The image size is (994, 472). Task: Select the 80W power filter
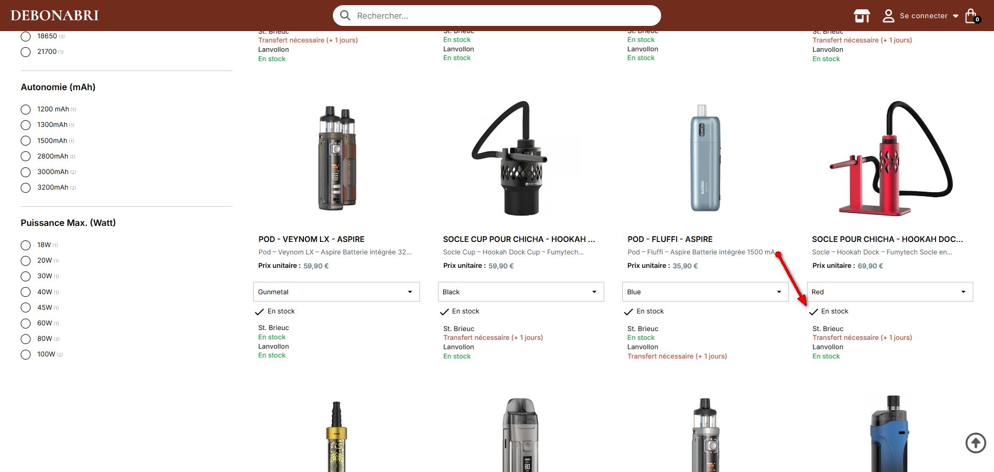pyautogui.click(x=26, y=339)
